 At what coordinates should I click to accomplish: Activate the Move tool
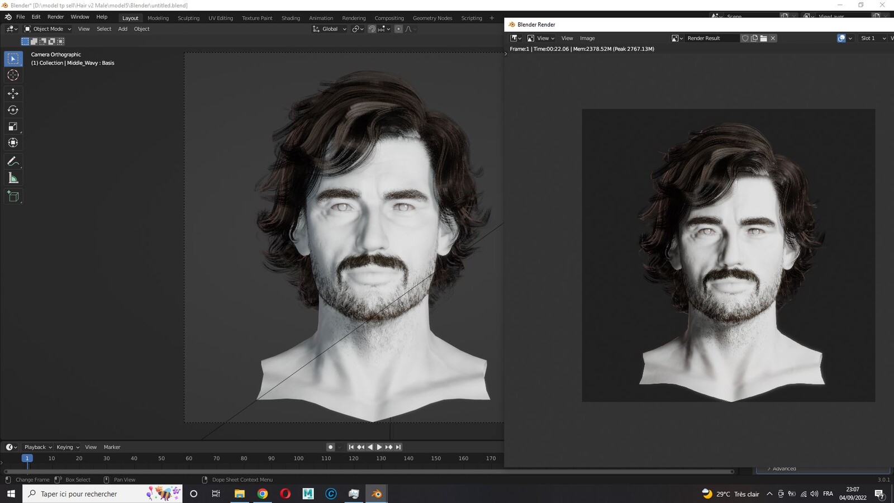click(13, 93)
